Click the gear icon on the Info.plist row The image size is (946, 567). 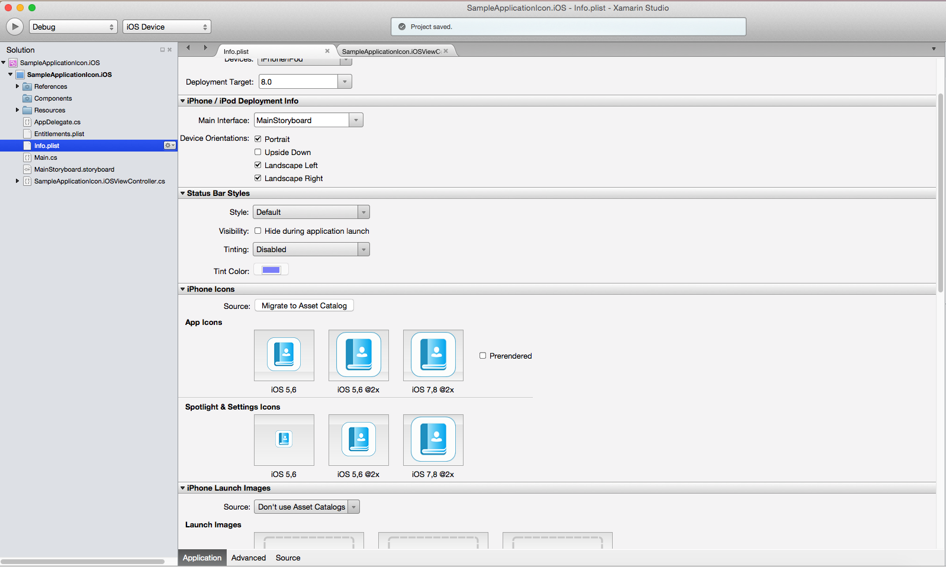169,146
